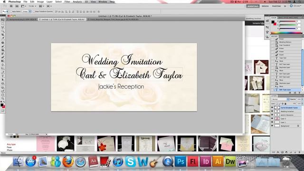Expand more workspaces with the chevron
This screenshot has height=171, width=304.
285,6
